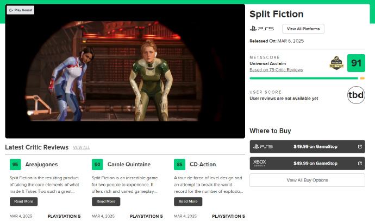Open View All Platforms

(x=303, y=29)
